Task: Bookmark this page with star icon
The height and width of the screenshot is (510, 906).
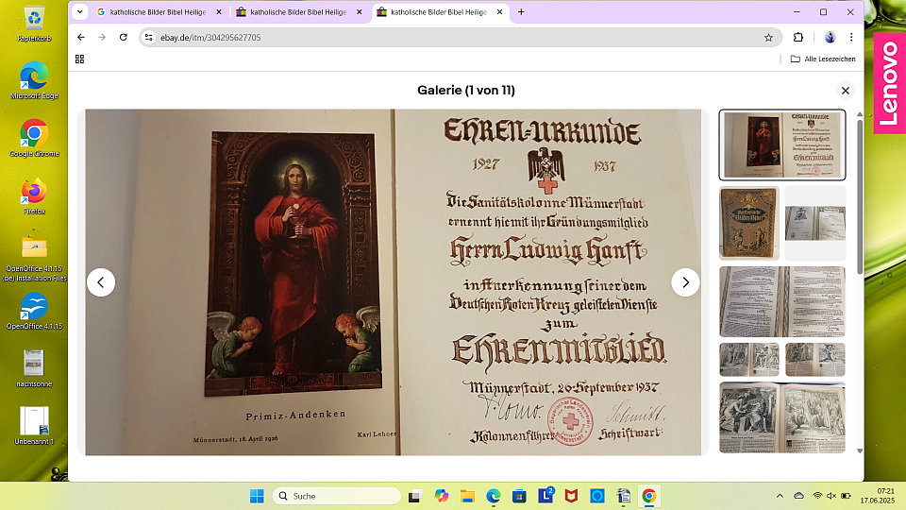Action: 768,37
